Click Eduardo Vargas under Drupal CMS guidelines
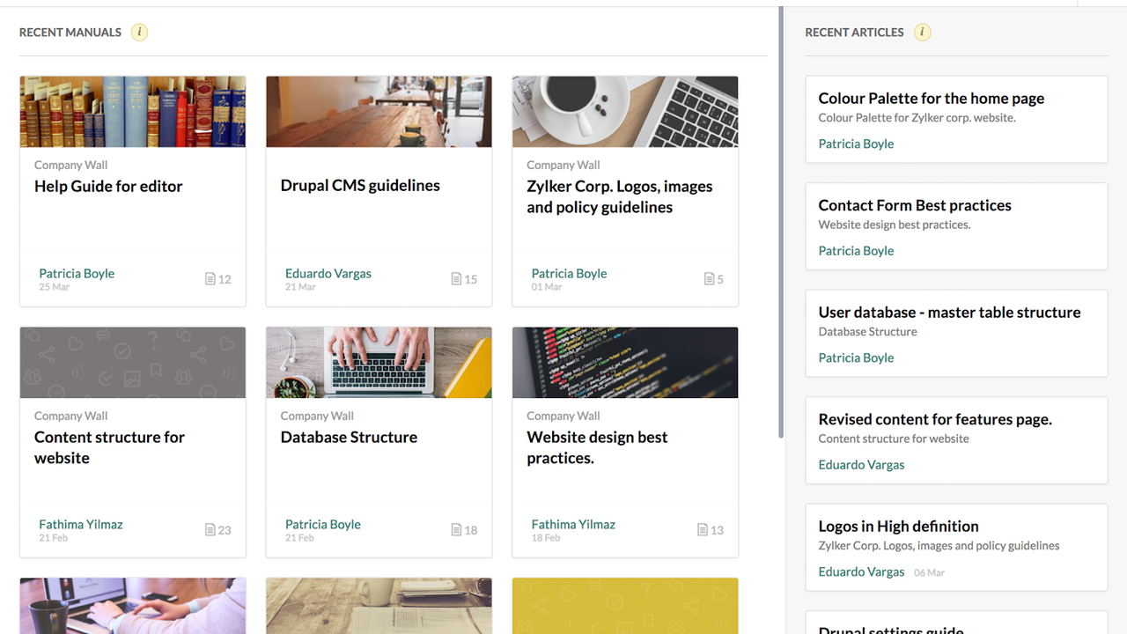 [328, 273]
